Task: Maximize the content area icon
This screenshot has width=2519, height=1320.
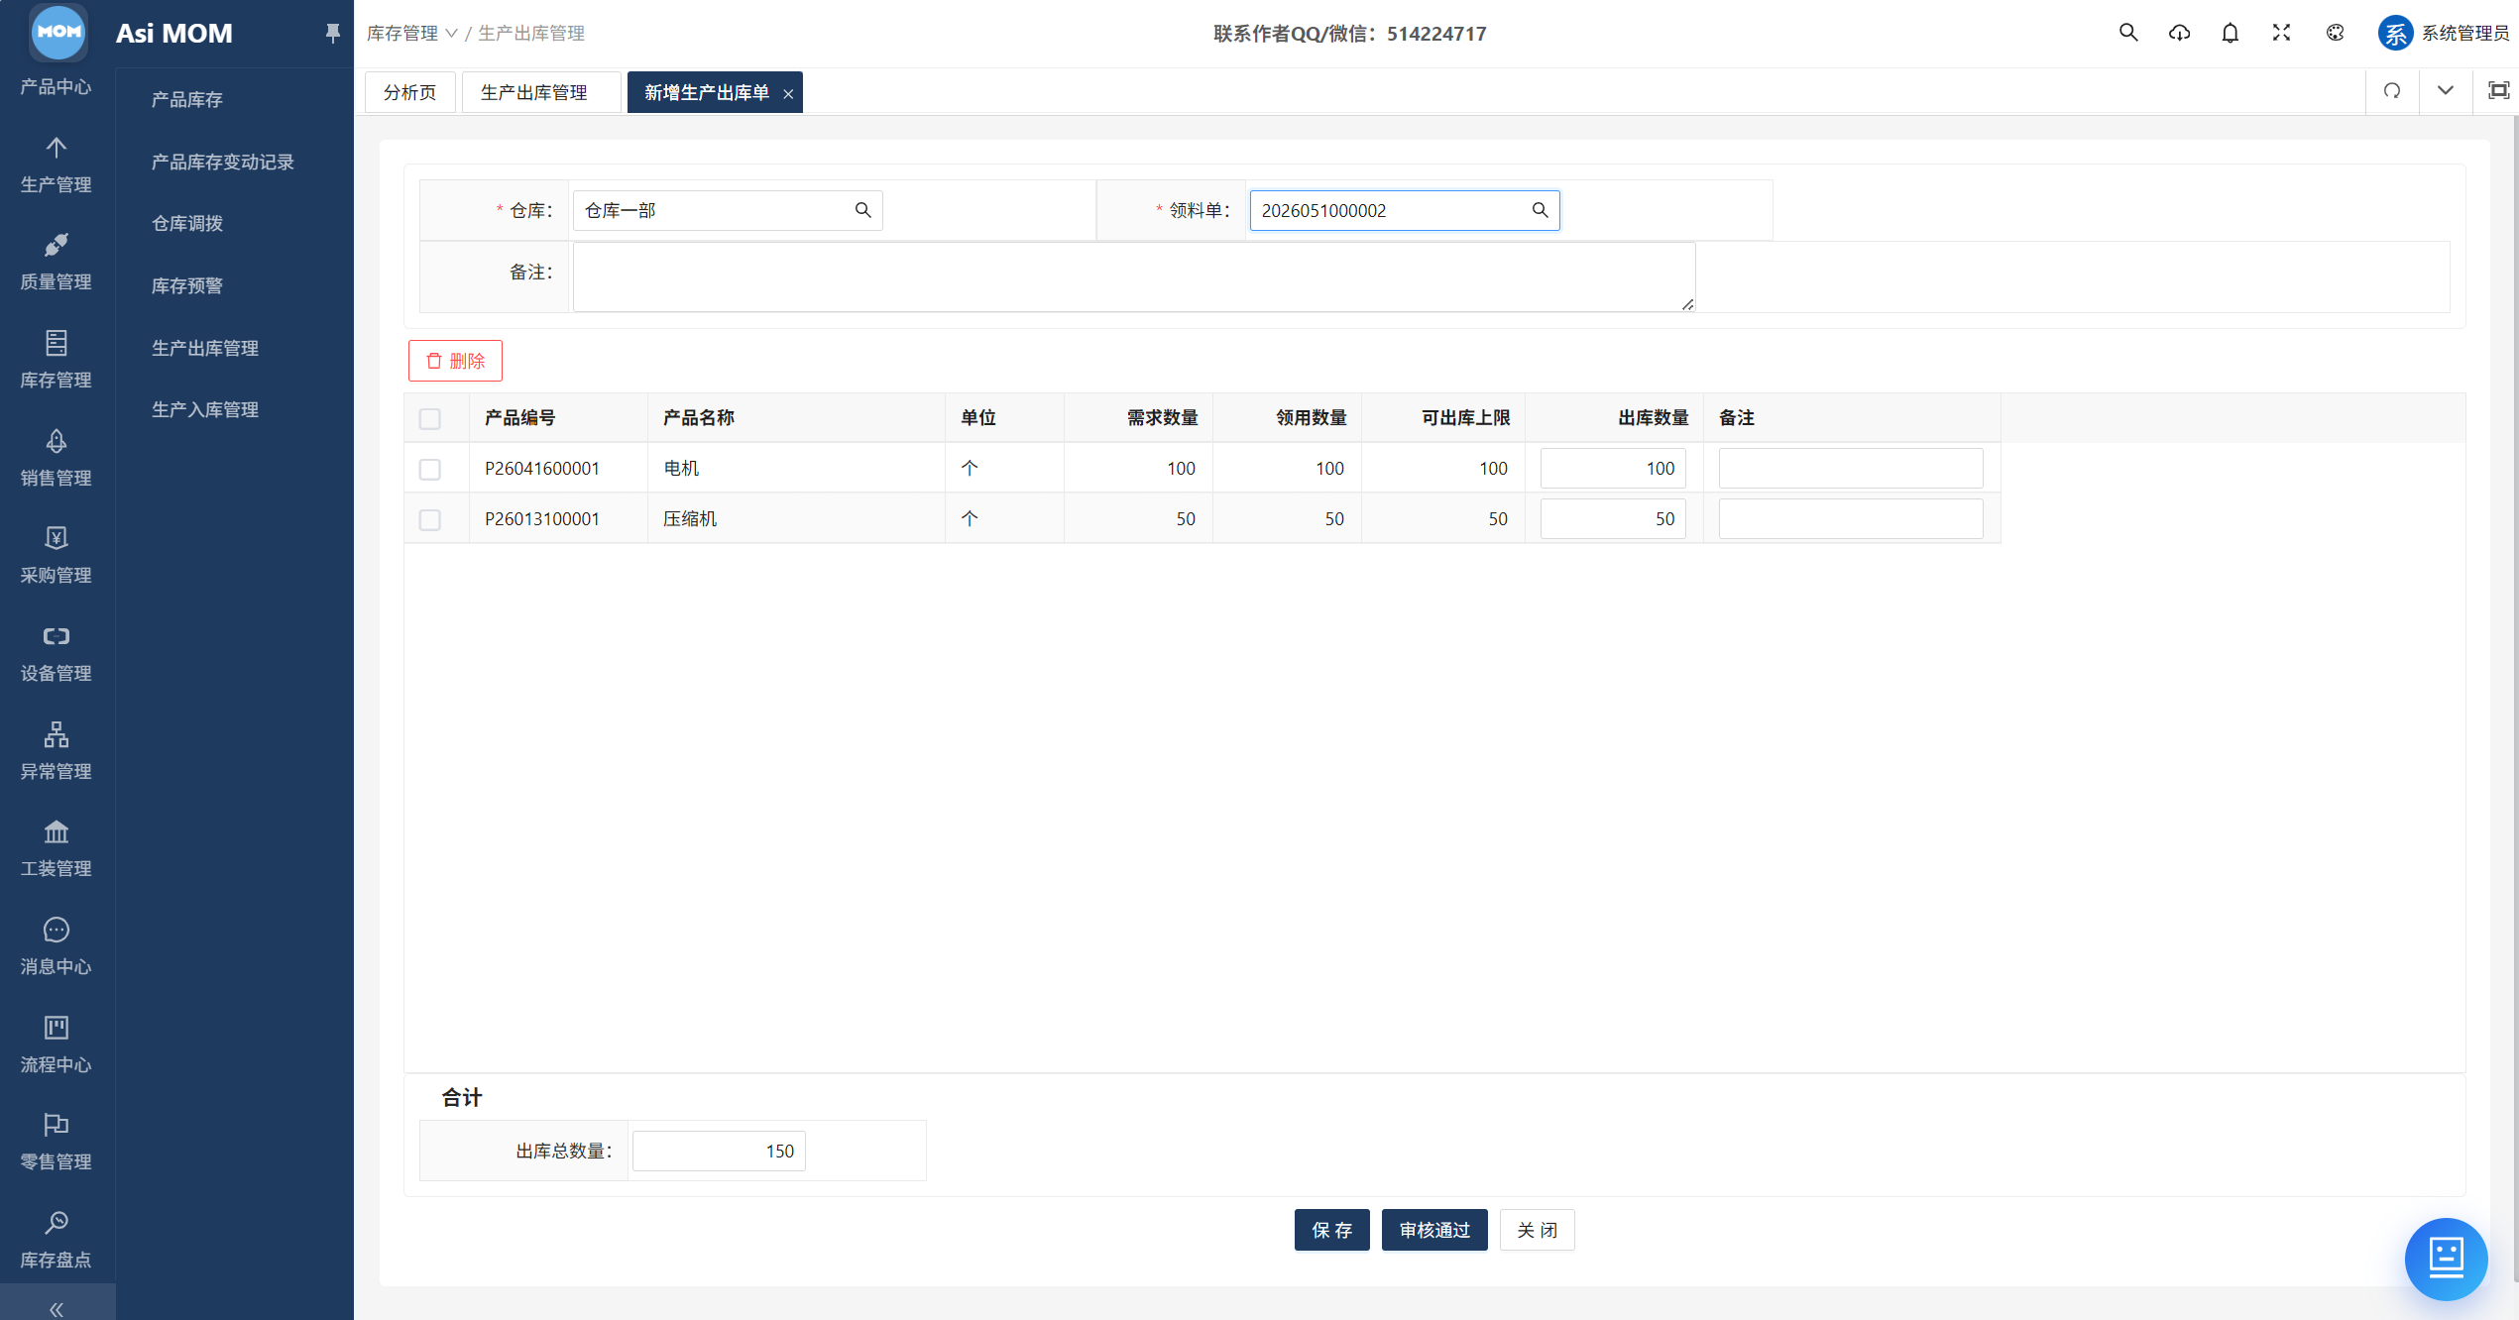Action: (2498, 91)
